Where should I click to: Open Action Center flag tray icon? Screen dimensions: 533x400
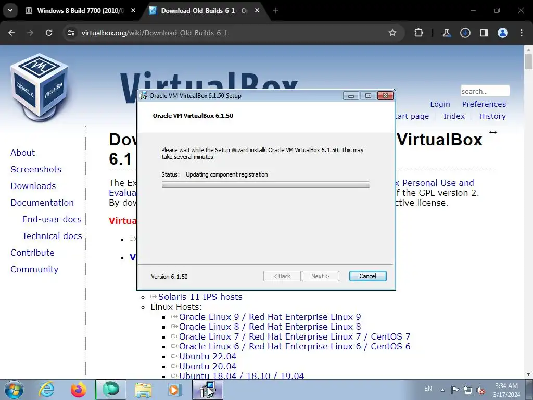(x=455, y=390)
